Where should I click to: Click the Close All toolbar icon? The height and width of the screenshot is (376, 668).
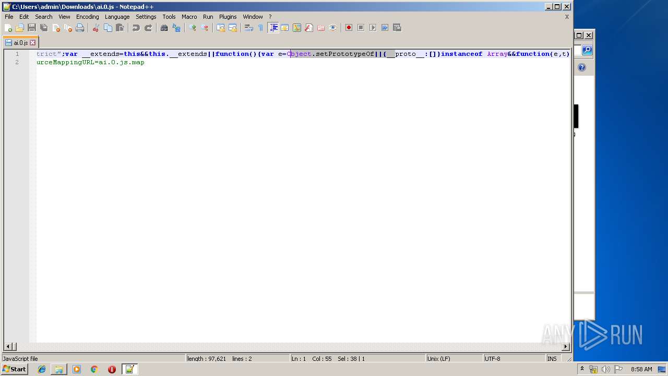point(68,28)
